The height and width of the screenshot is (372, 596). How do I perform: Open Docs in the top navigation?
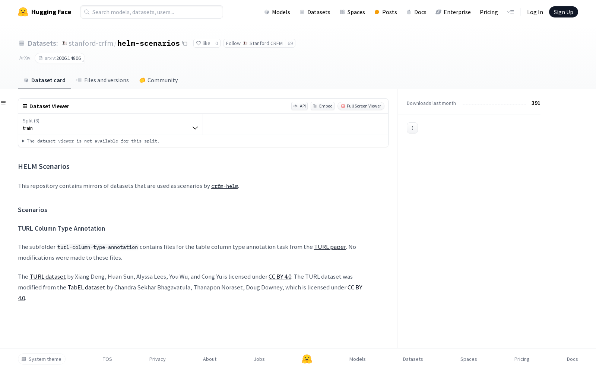point(416,12)
